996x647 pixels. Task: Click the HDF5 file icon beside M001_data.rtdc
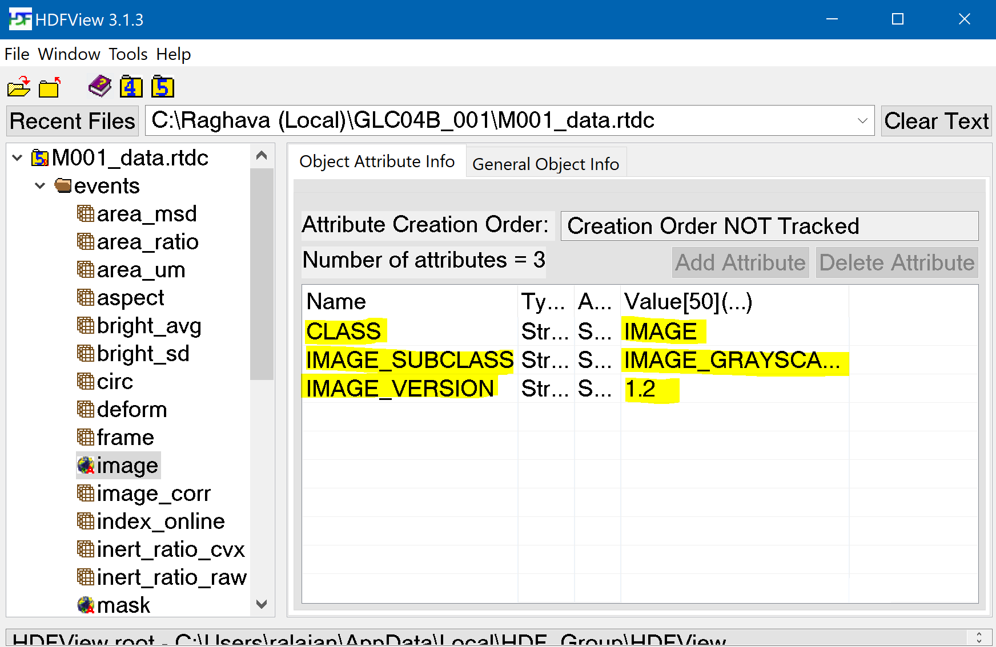click(39, 158)
